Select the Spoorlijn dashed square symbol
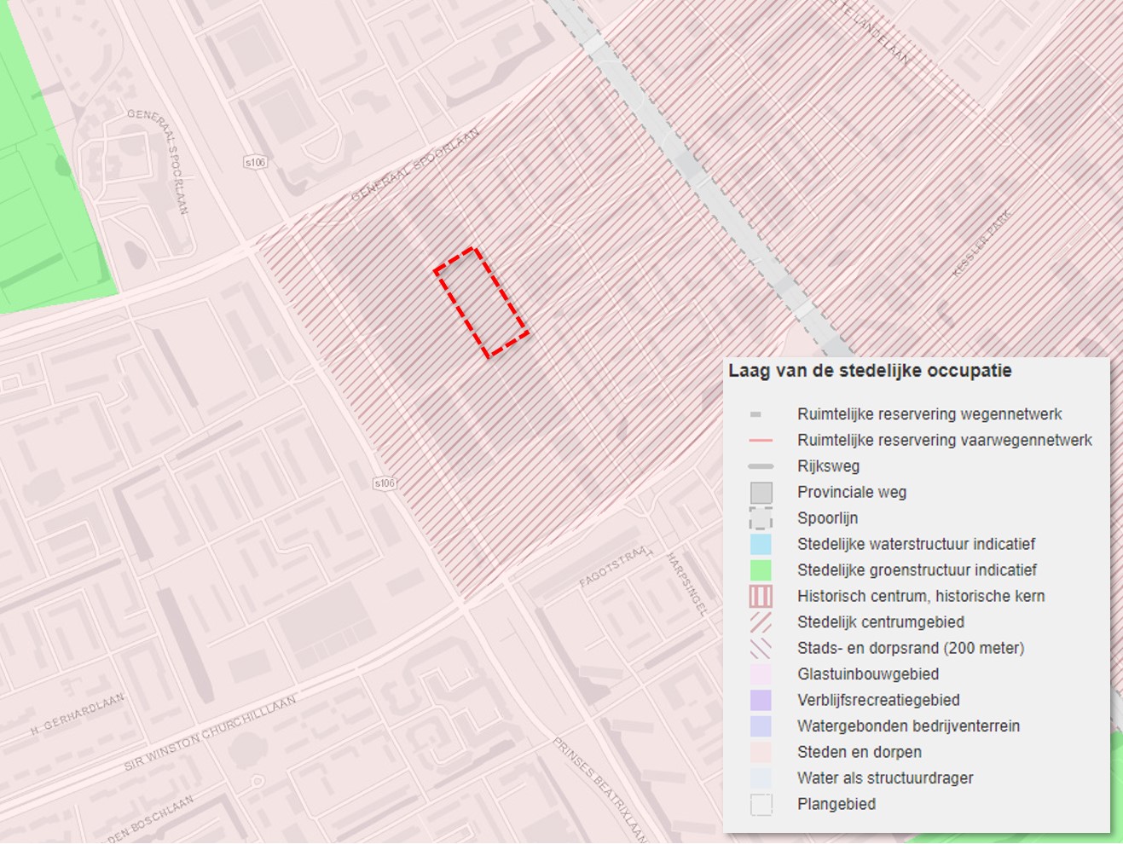This screenshot has width=1123, height=844. (x=761, y=518)
